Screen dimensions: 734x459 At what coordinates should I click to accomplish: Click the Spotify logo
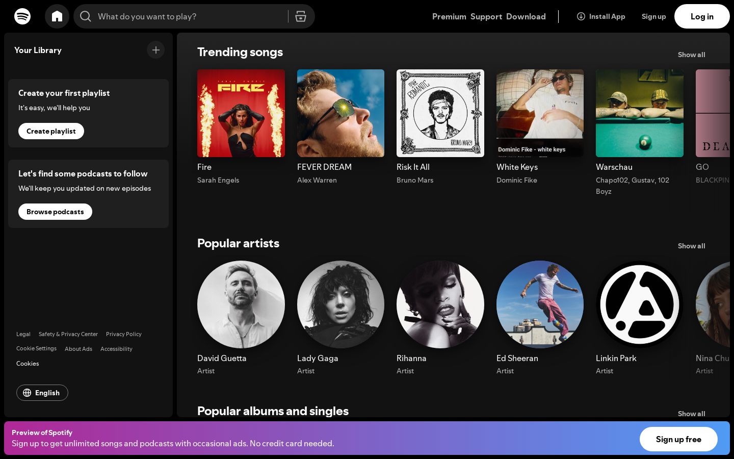(x=22, y=16)
